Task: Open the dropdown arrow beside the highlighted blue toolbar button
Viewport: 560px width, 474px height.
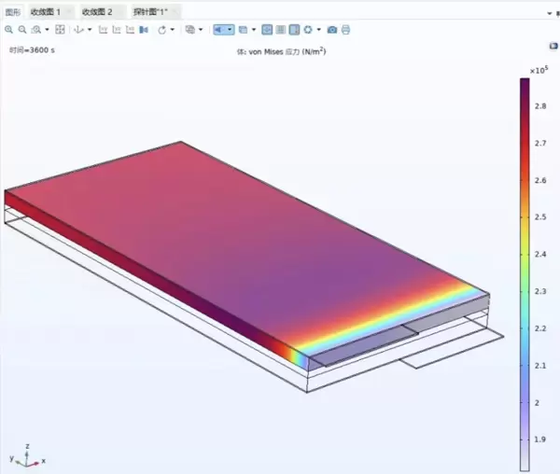Action: point(230,30)
